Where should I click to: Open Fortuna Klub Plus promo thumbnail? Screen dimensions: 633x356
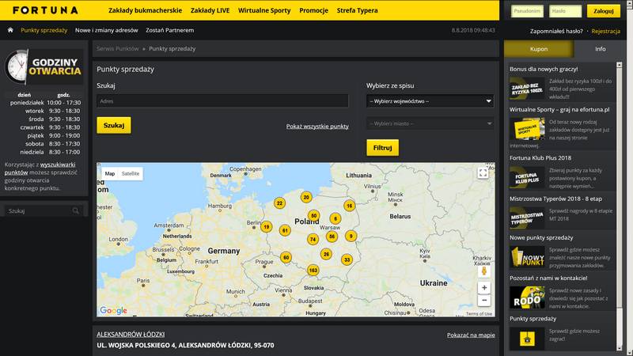[527, 177]
